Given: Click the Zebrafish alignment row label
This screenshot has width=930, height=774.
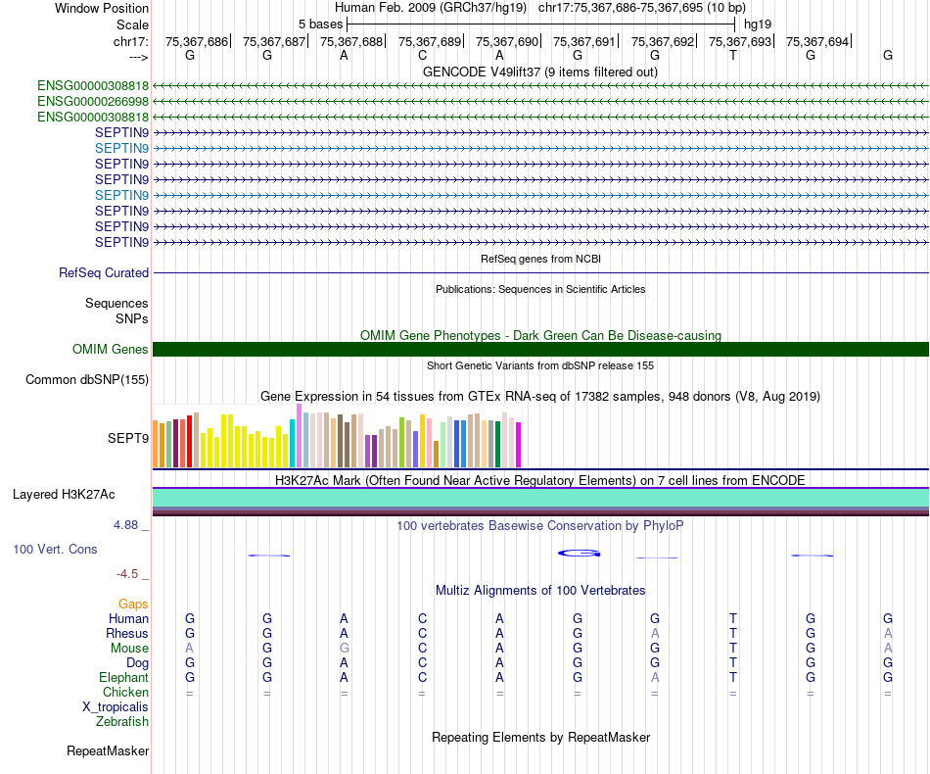Looking at the screenshot, I should pyautogui.click(x=122, y=722).
